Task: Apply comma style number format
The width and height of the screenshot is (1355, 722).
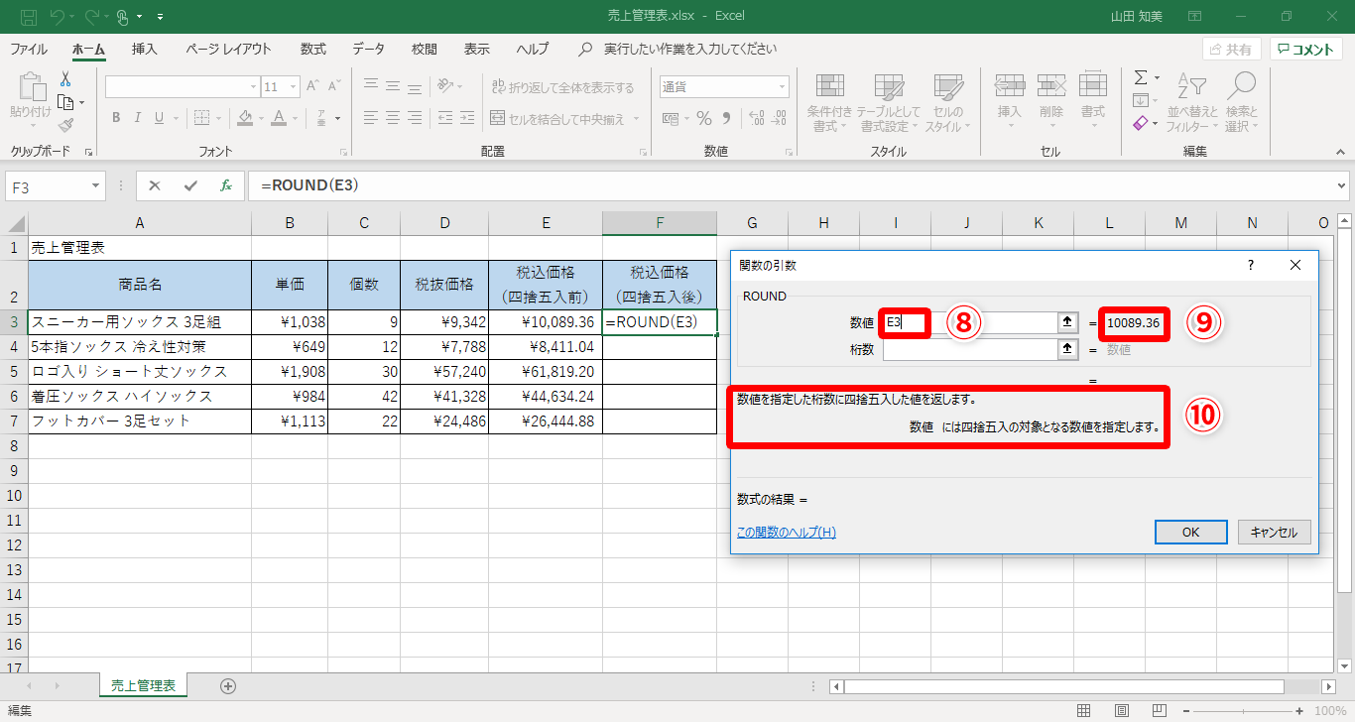Action: click(x=727, y=118)
